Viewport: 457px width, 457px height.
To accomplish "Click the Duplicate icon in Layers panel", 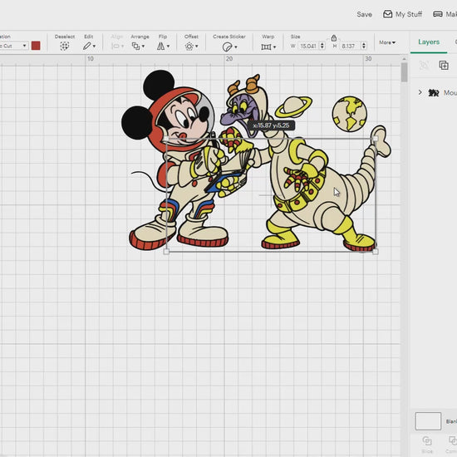I will (444, 66).
